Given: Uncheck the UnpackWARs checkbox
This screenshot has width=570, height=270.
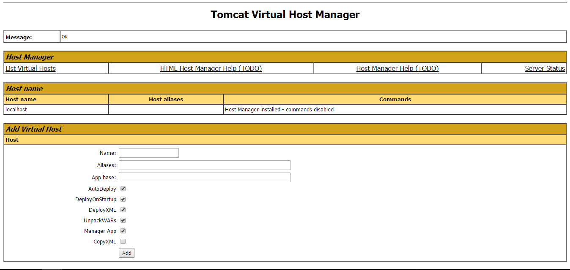Looking at the screenshot, I should [123, 220].
